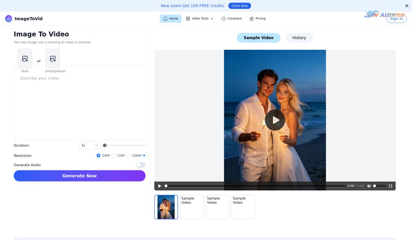Close the free credits banner
Image resolution: width=412 pixels, height=240 pixels.
point(407,6)
